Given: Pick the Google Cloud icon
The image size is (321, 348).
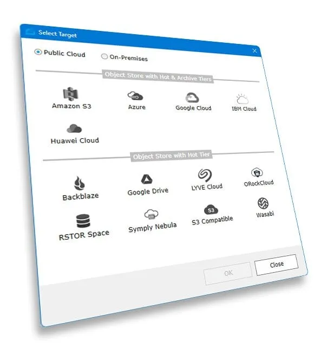Looking at the screenshot, I should (x=192, y=98).
